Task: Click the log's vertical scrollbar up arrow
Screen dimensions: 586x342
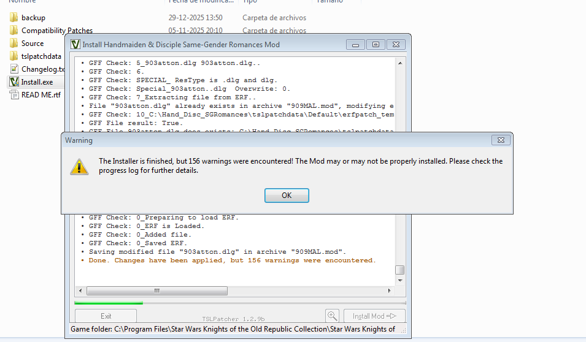Action: pos(400,63)
